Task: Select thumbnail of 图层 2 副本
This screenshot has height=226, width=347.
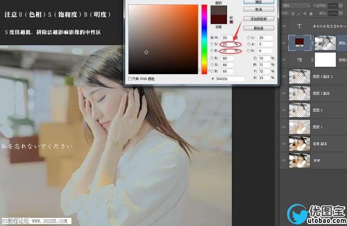Action: point(300,93)
